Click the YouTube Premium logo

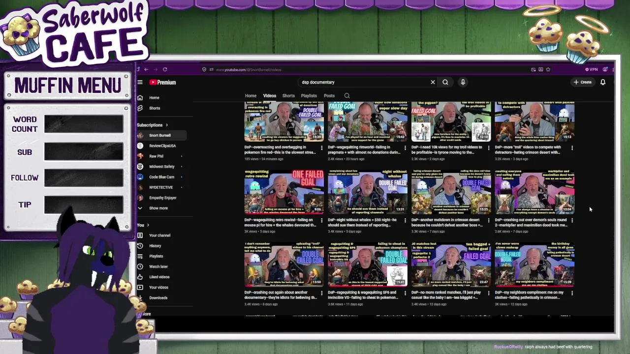tap(163, 82)
